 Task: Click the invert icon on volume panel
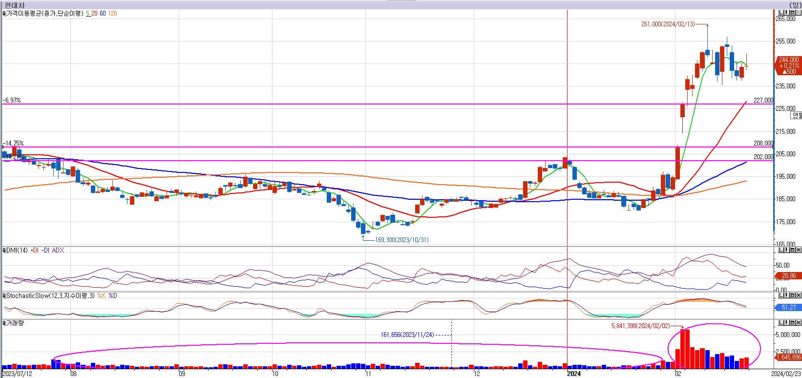(786, 323)
